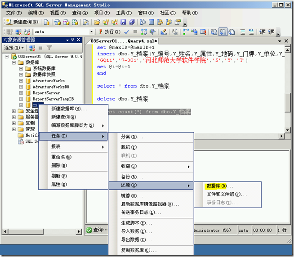Click the New Query (新建查询) toolbar button
Screen dimensions: 294x257
coord(22,22)
